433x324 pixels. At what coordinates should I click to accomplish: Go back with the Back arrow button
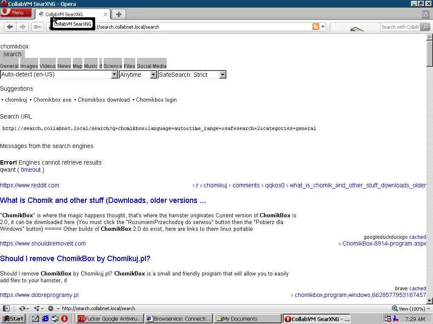(x=10, y=27)
